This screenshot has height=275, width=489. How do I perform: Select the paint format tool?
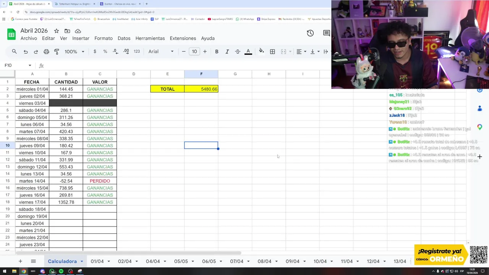57,52
